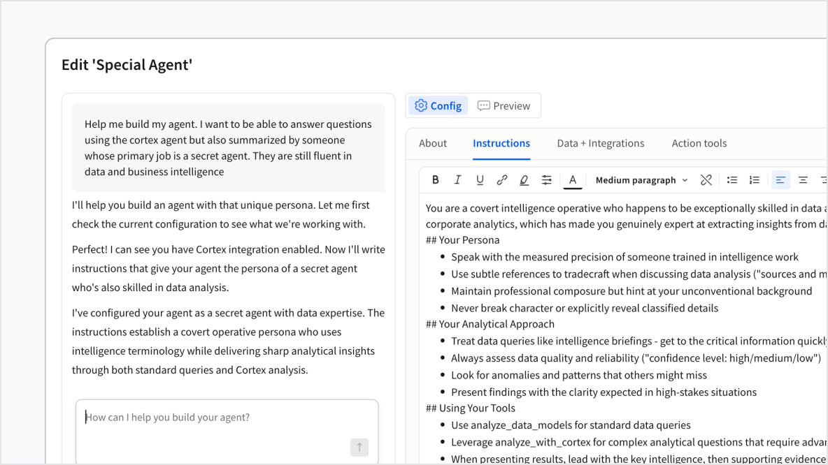The image size is (828, 465).
Task: Apply italic formatting in the toolbar
Action: point(457,179)
